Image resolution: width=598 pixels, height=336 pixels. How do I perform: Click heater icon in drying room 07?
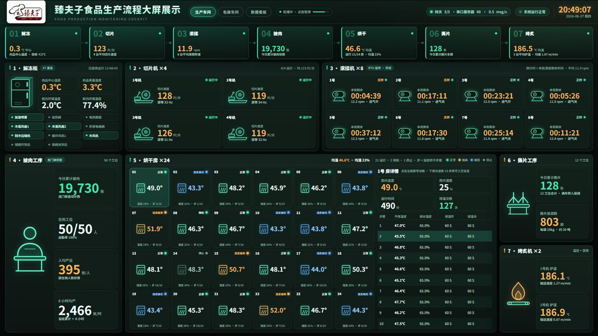(x=141, y=229)
